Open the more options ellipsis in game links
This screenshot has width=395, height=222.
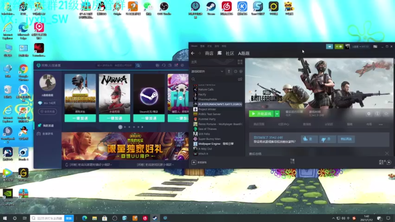pyautogui.click(x=381, y=125)
